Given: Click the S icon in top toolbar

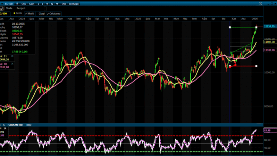Looking at the screenshot, I should point(52,4).
